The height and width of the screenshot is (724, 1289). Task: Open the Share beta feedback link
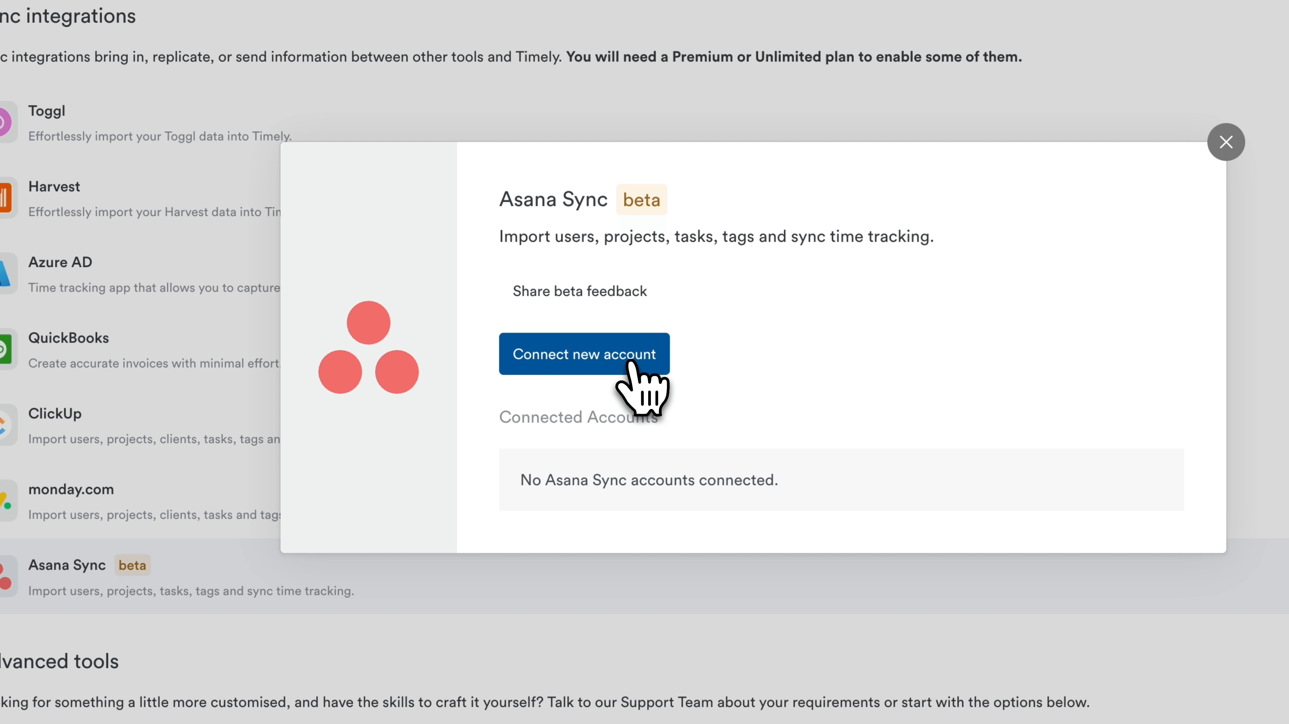579,291
